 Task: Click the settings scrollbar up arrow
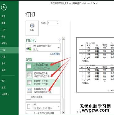(64, 38)
